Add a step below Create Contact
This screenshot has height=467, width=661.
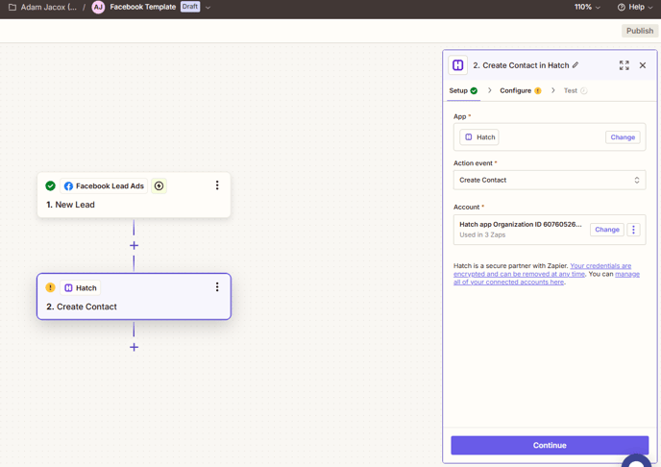point(134,347)
